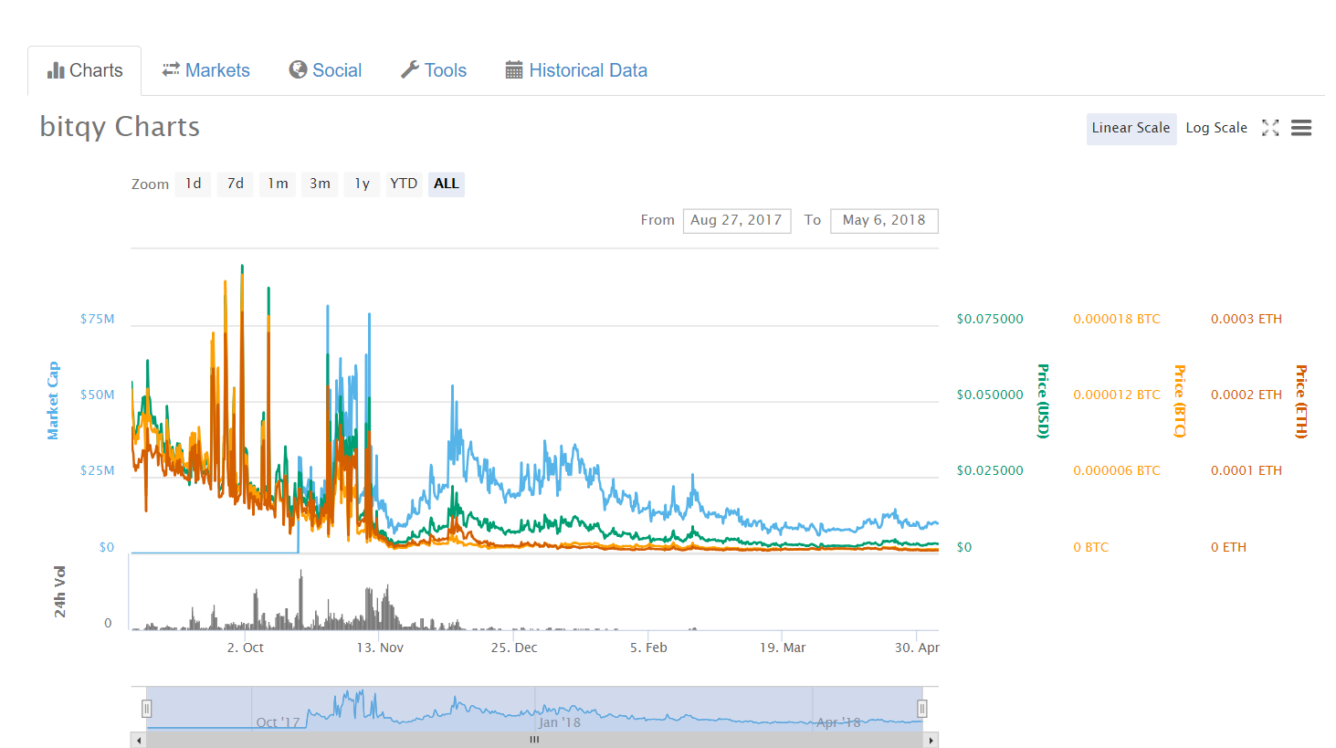Click the 0.0002 ETH label
Viewport: 1336px width, 748px height.
[x=1247, y=395]
